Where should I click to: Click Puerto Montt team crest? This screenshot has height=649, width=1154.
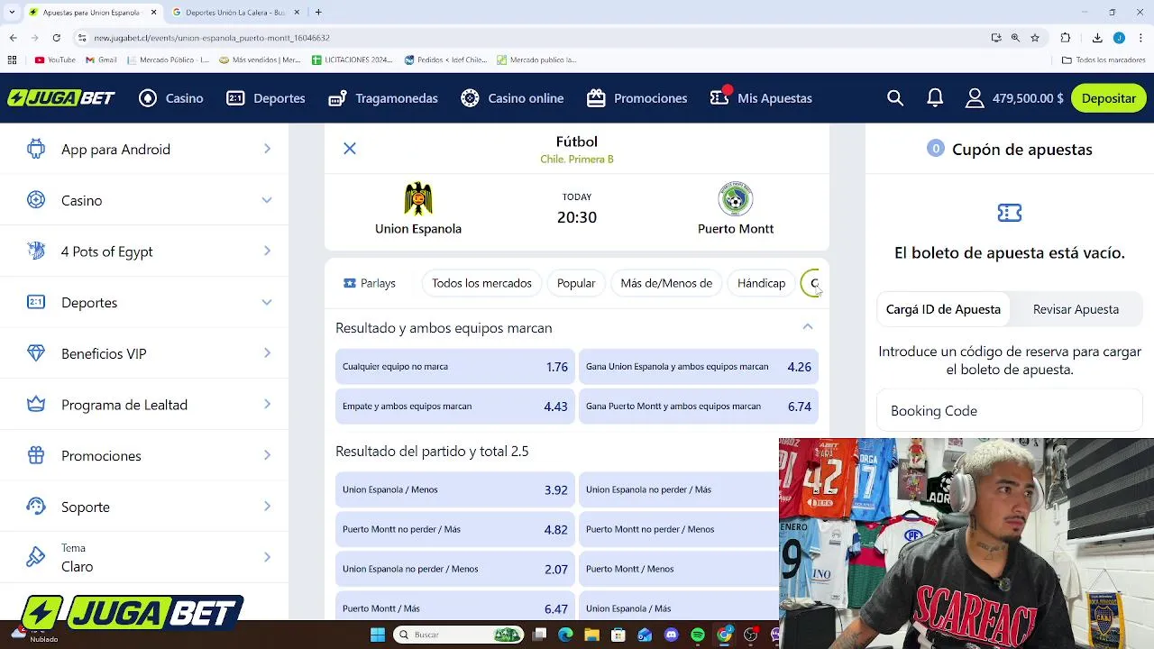tap(736, 198)
